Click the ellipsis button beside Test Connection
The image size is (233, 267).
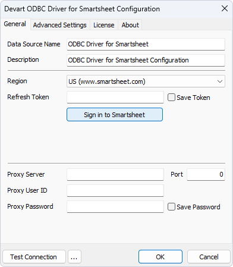click(74, 257)
